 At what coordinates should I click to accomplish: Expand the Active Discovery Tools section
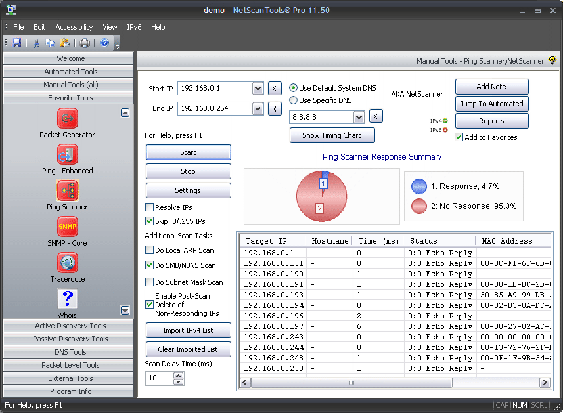tap(68, 326)
